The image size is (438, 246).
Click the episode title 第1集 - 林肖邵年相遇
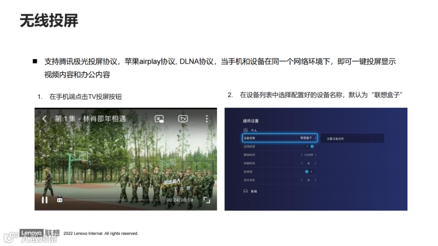90,119
